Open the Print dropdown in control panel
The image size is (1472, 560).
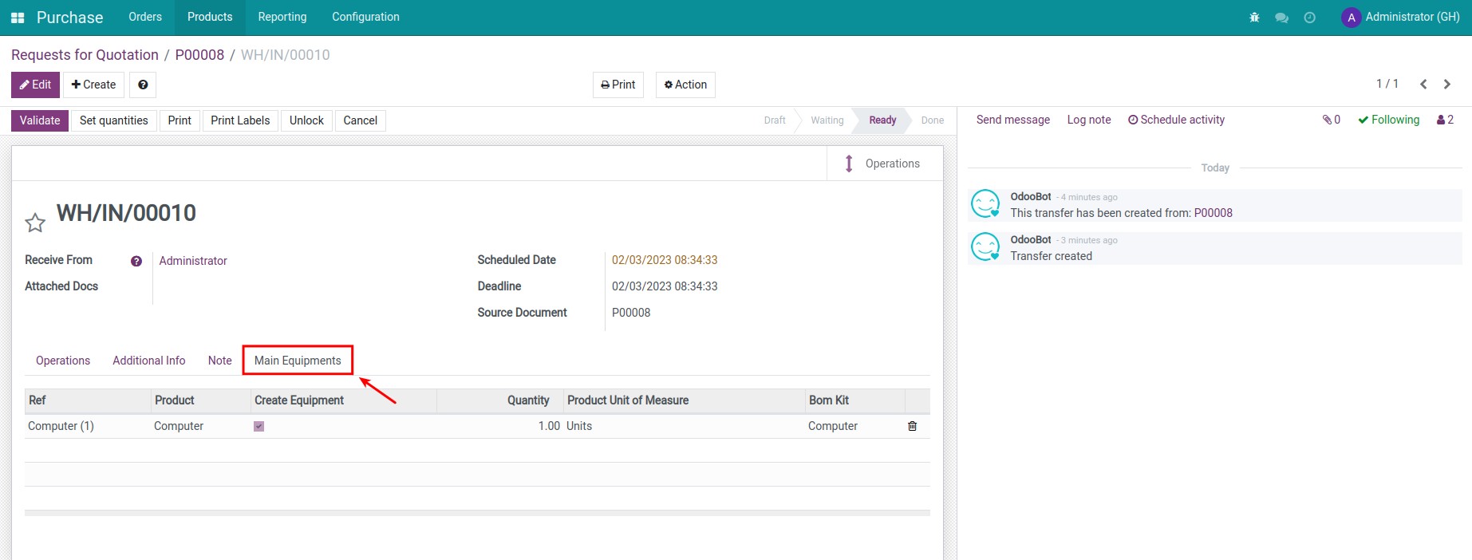(618, 85)
